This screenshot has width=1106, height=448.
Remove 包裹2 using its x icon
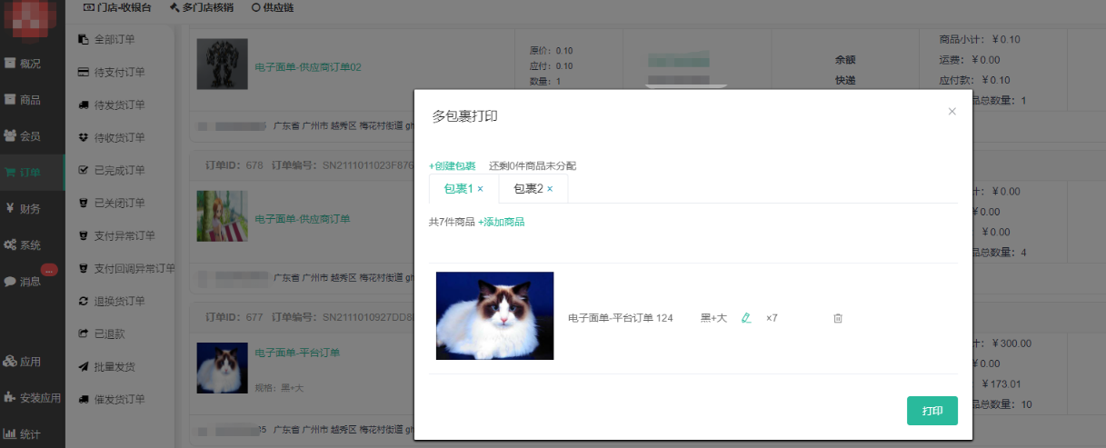tap(550, 189)
